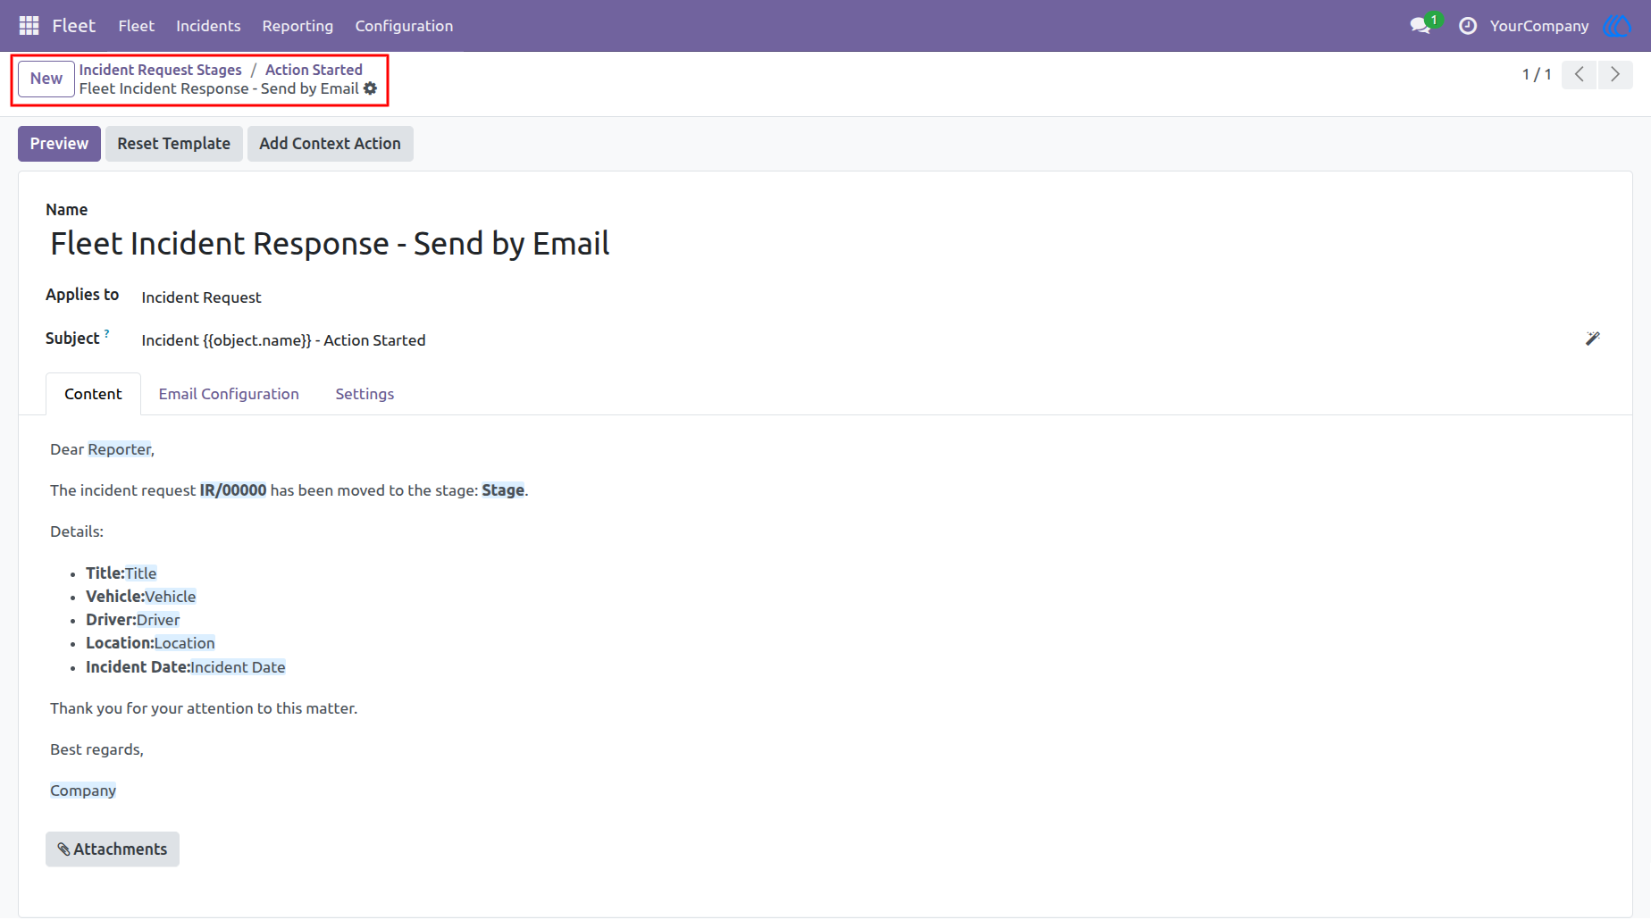Screen dimensions: 1651x920
Task: Click Reset Template button
Action: 174,144
